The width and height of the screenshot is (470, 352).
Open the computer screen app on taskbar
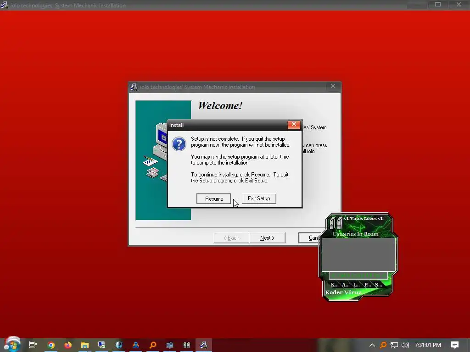tap(170, 345)
